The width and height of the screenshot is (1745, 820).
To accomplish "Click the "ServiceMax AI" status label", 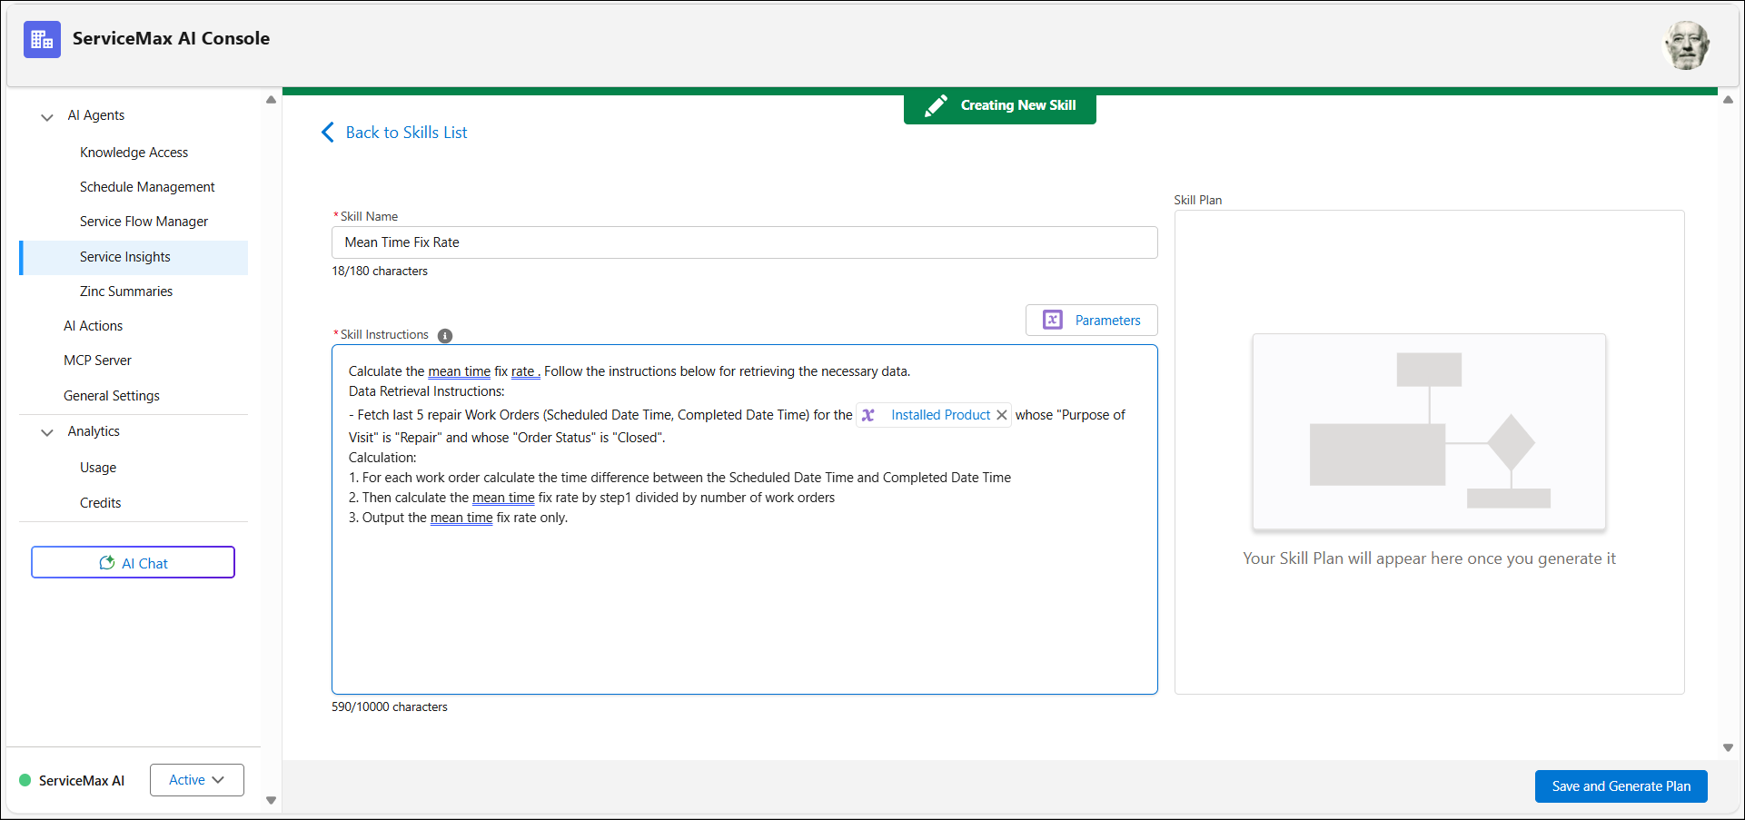I will 82,781.
